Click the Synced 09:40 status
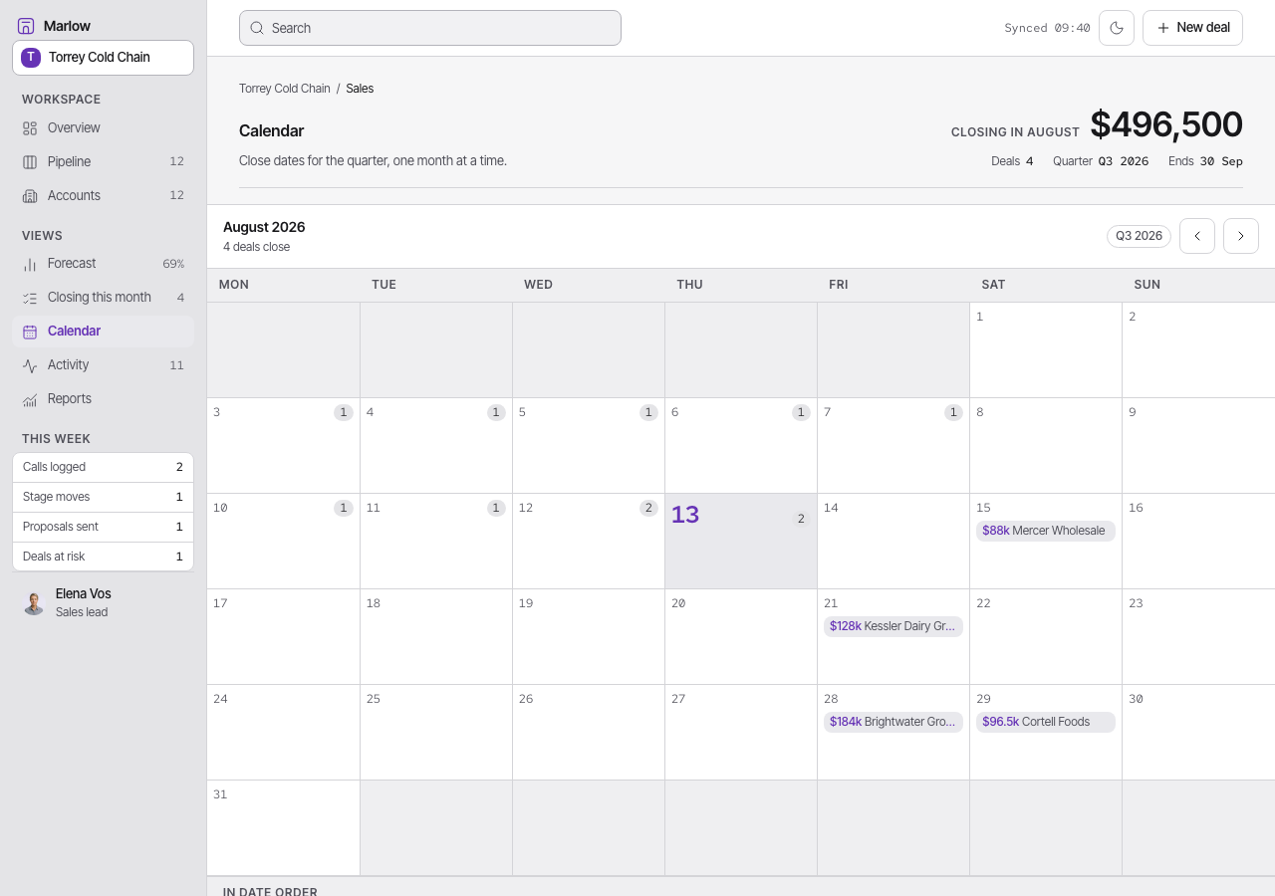The image size is (1275, 896). 1047,28
